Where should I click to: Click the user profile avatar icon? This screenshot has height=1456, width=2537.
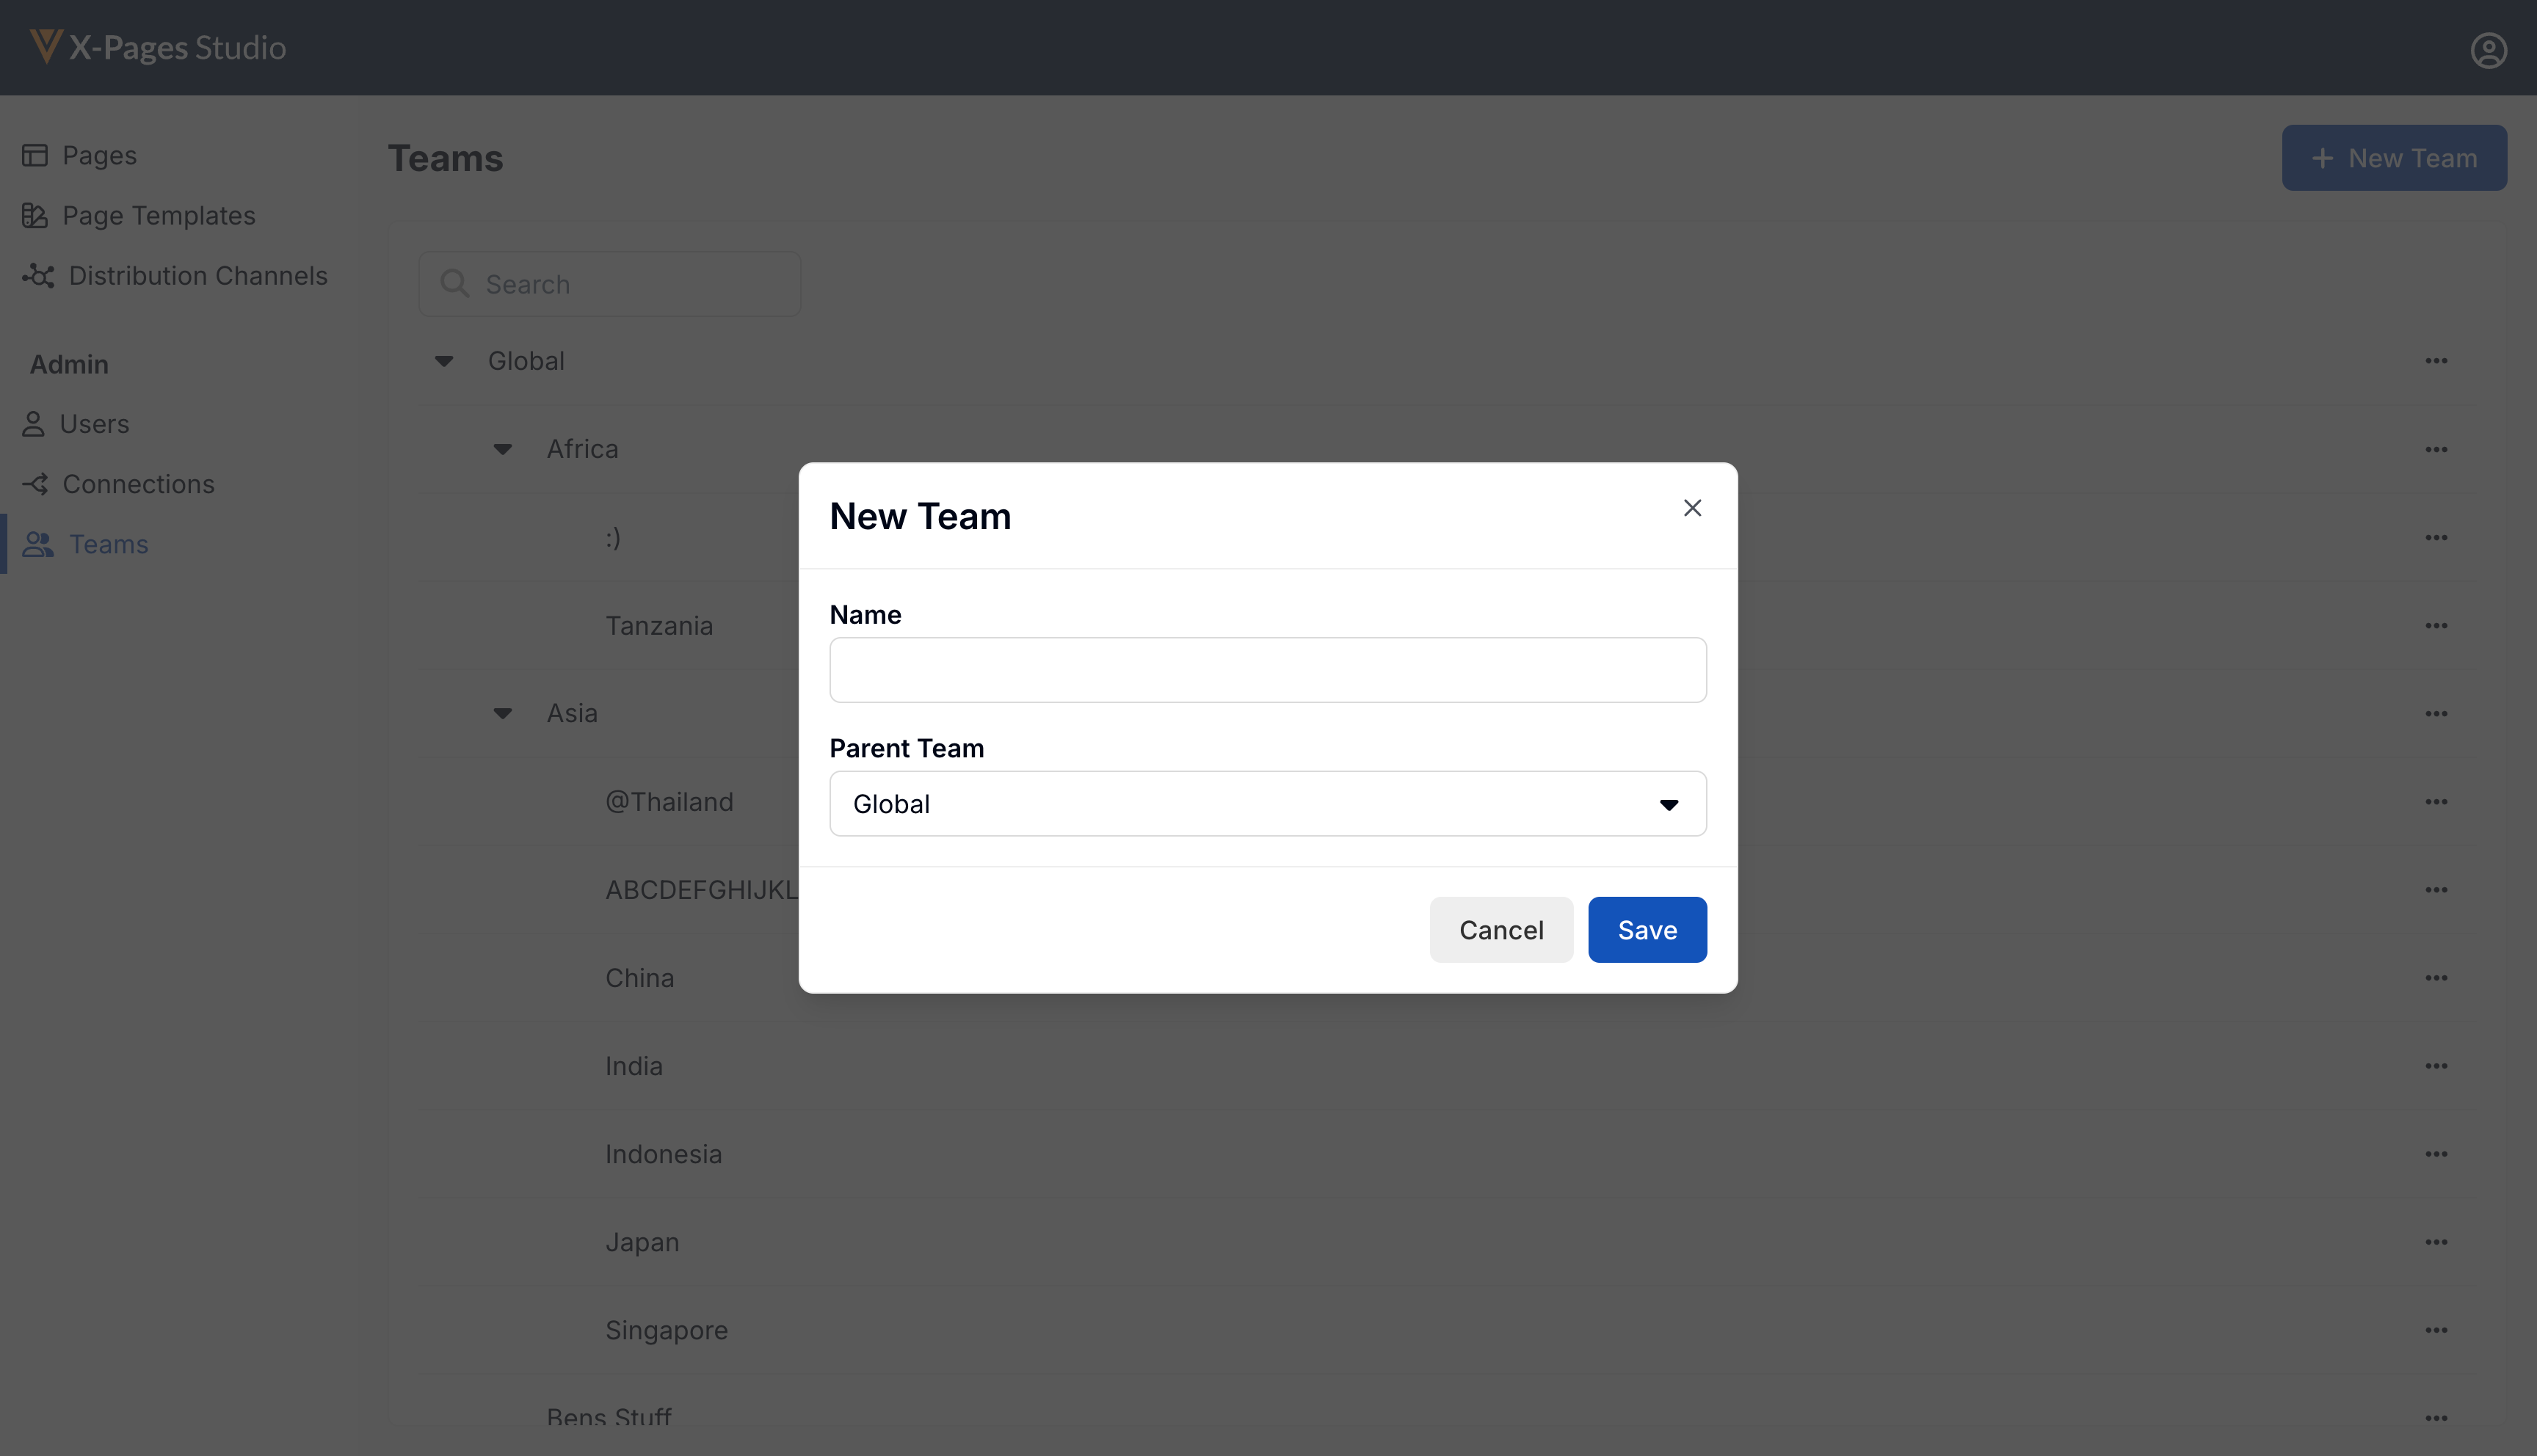coord(2488,50)
